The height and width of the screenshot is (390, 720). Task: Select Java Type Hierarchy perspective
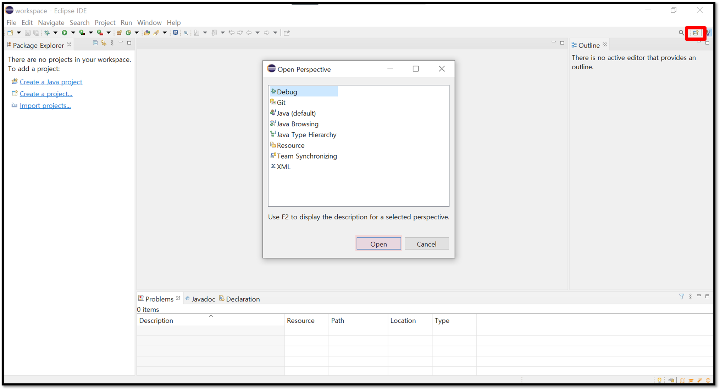(x=303, y=134)
